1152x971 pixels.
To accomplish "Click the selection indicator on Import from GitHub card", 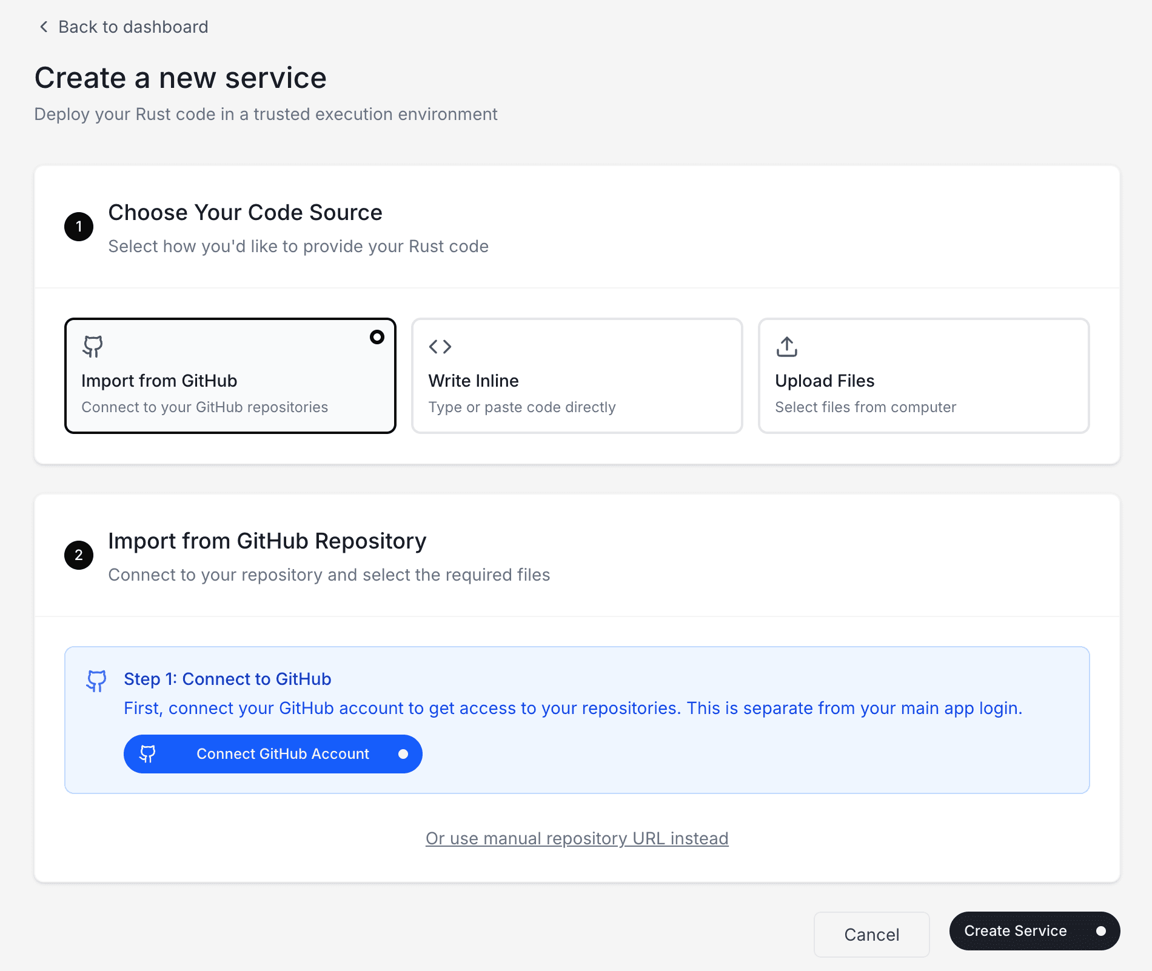I will pos(377,337).
